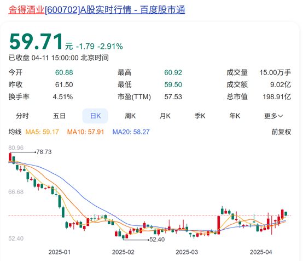Viewport: 303px width, 261px height.
Task: Switch to the 周K chart tab
Action: (x=130, y=116)
